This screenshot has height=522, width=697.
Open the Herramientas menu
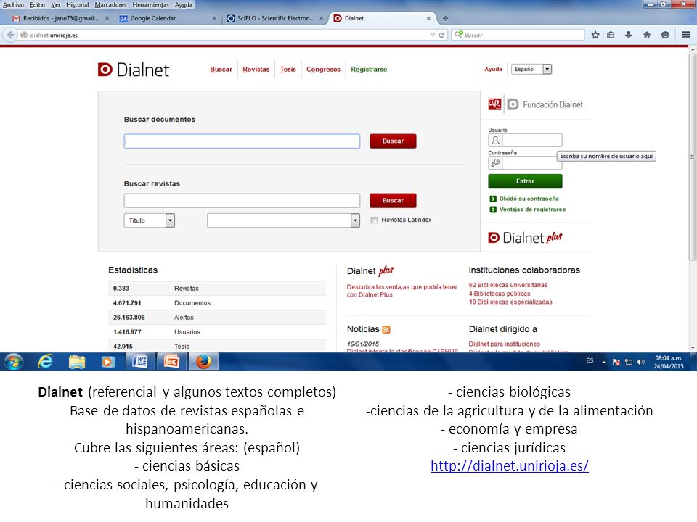tap(151, 4)
